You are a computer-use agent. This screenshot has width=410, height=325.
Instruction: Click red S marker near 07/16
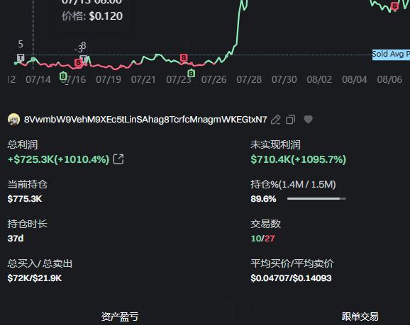coord(78,62)
